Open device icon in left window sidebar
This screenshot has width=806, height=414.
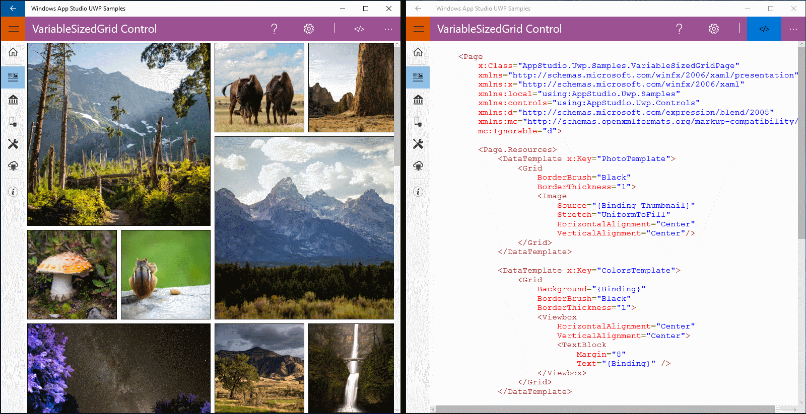coord(13,122)
